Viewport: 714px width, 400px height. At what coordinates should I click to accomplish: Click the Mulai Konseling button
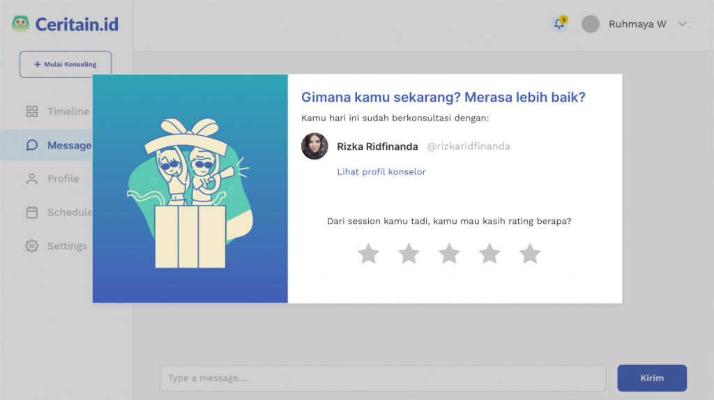click(65, 64)
